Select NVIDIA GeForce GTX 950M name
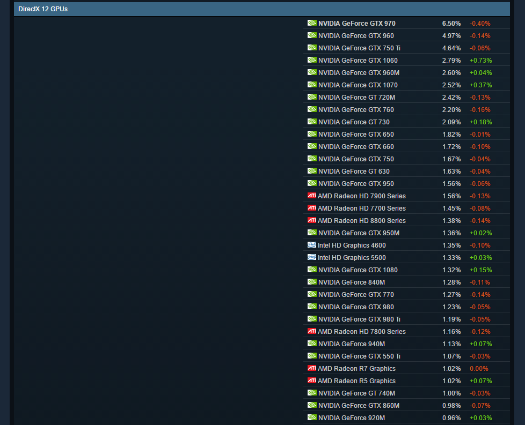Screen dimensions: 525x425 [359, 233]
